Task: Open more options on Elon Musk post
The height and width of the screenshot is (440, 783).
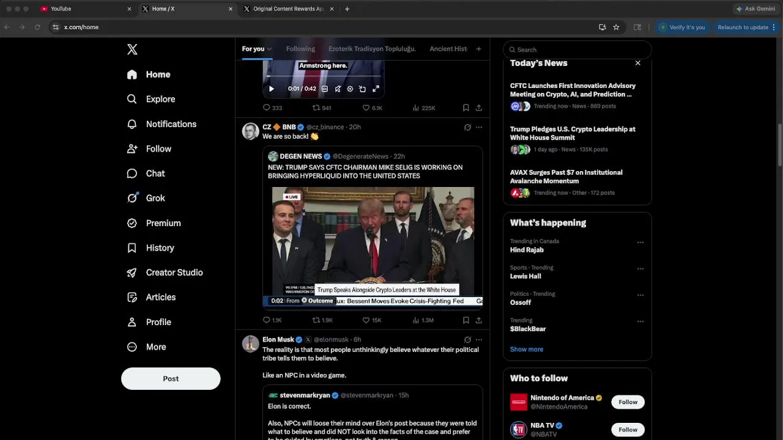Action: (479, 340)
